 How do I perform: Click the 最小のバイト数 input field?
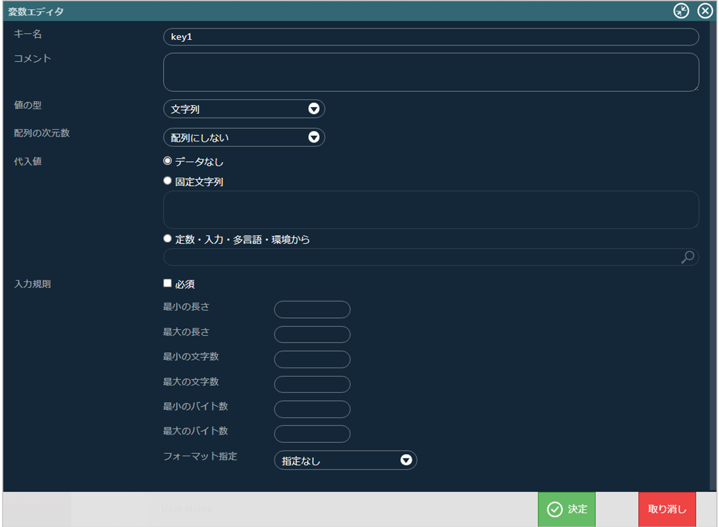(312, 409)
